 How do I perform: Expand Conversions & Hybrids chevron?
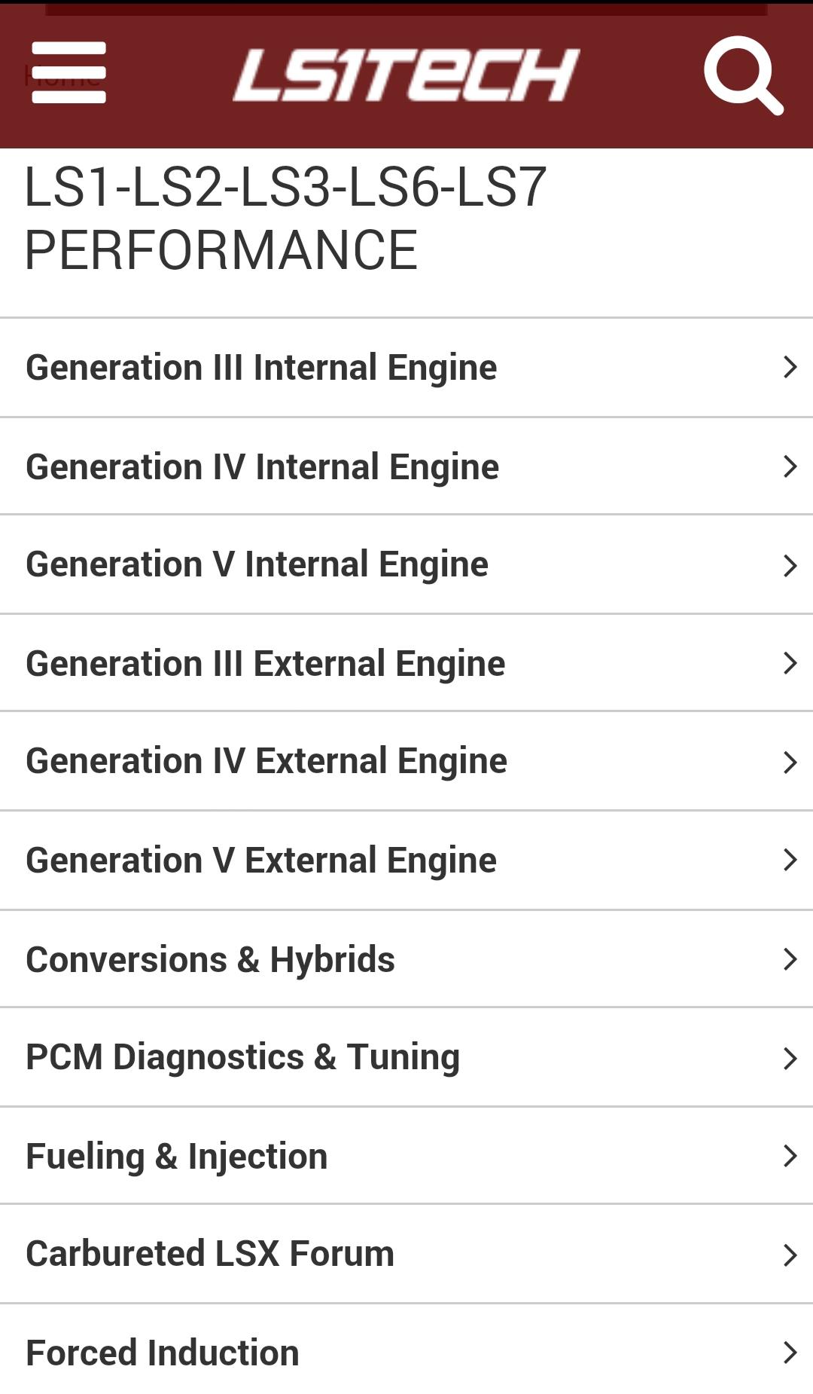click(790, 959)
